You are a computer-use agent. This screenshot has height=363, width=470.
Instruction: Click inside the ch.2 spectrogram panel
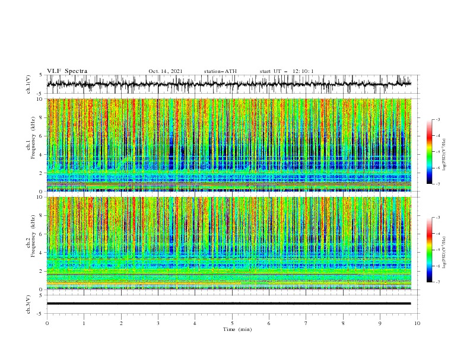pyautogui.click(x=229, y=243)
